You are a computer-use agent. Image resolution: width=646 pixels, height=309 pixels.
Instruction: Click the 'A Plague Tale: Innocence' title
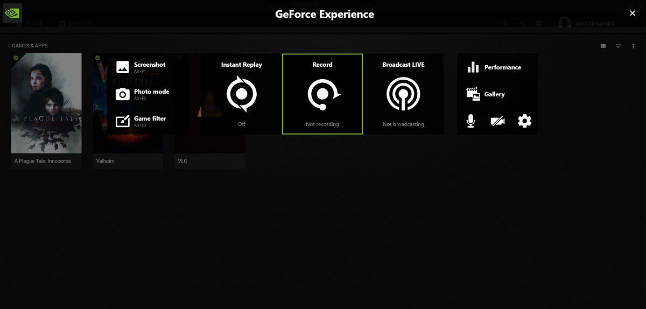(x=43, y=161)
